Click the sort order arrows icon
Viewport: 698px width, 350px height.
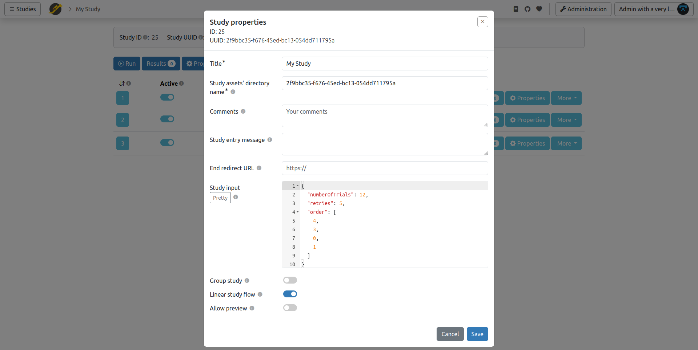pos(122,84)
